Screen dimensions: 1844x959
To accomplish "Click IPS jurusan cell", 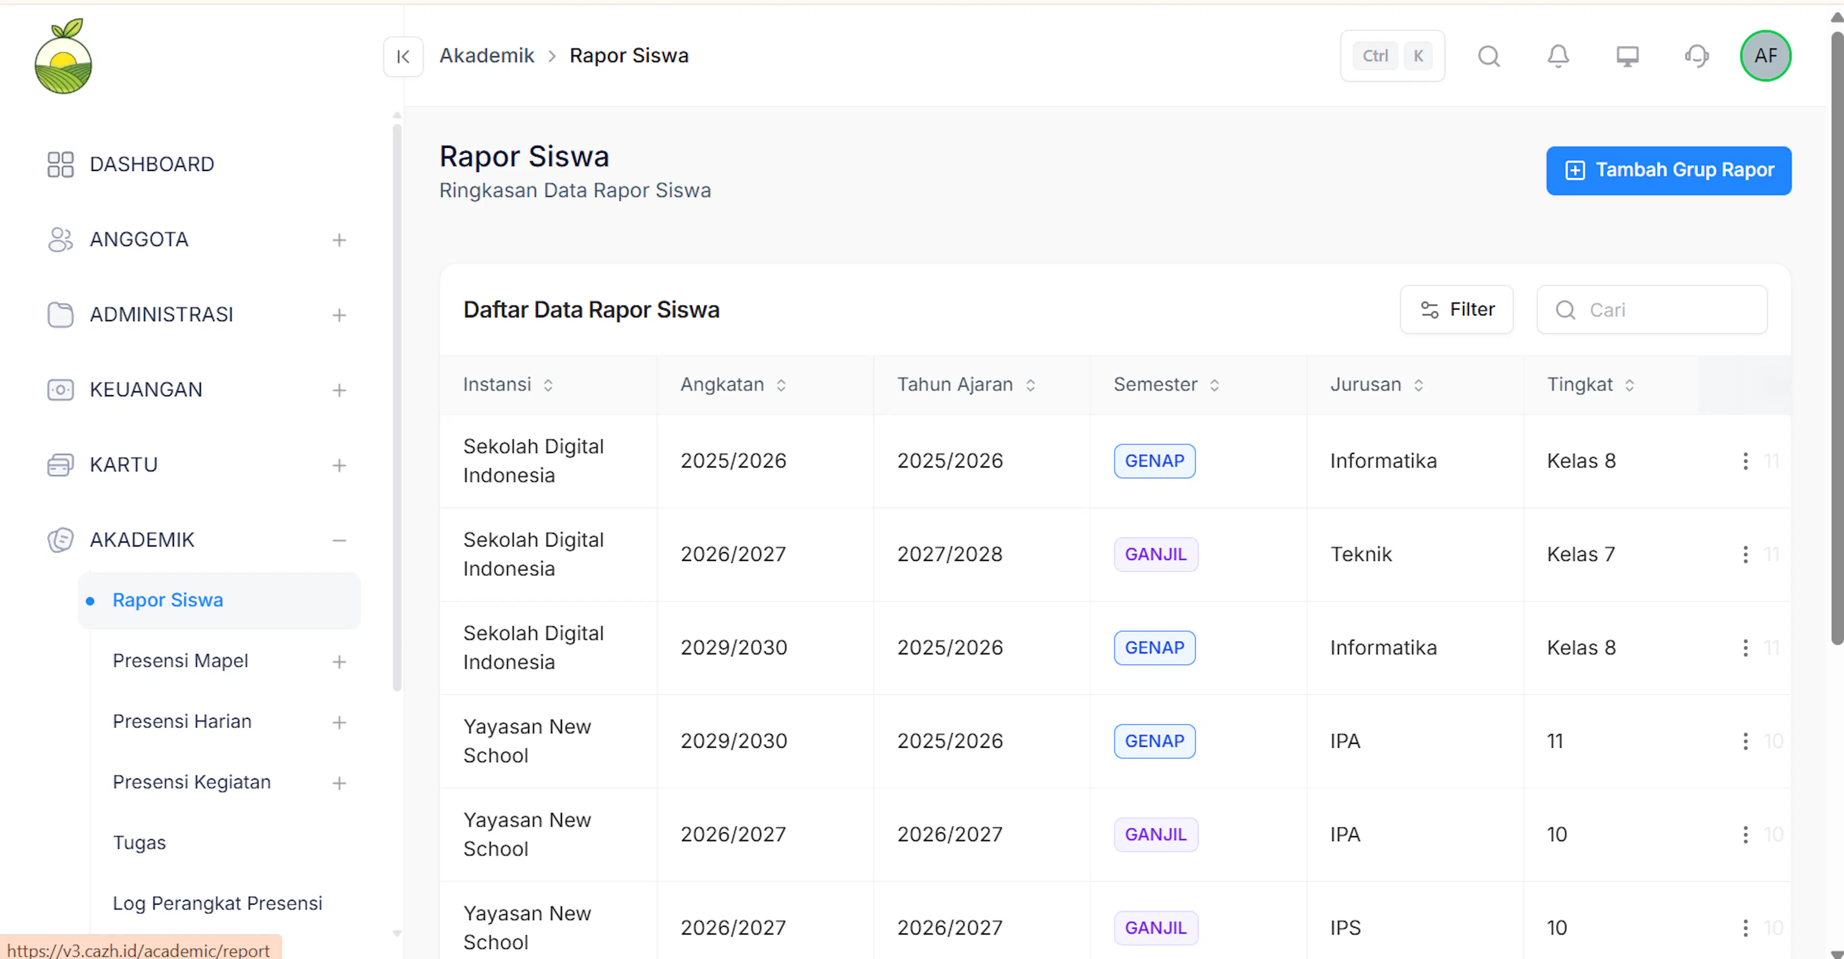I will tap(1345, 927).
